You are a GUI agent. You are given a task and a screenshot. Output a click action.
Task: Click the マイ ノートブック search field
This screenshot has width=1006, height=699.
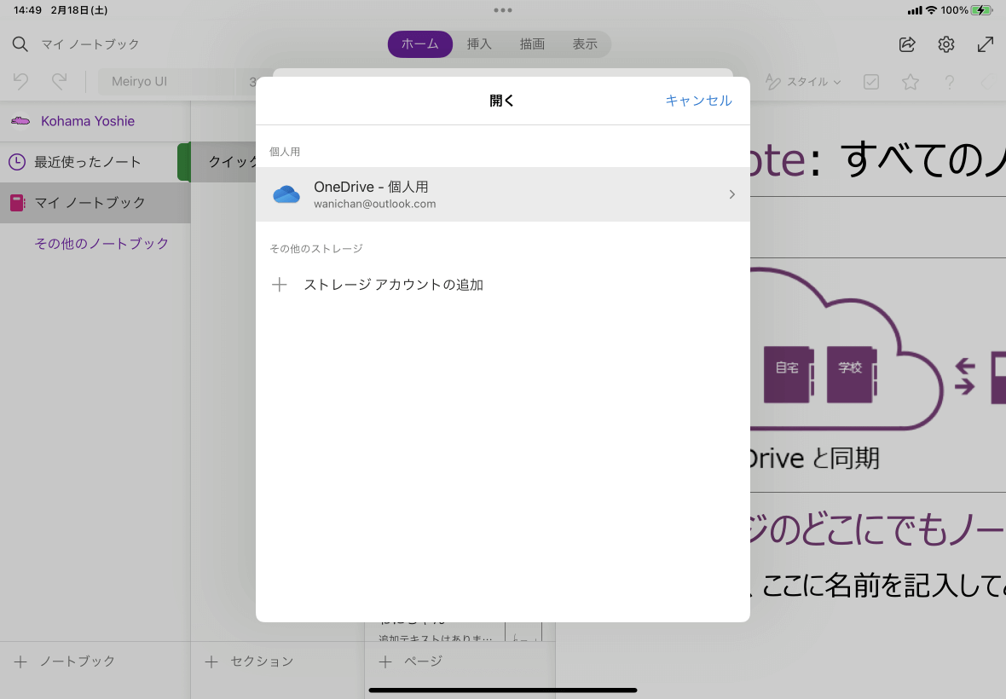[90, 44]
